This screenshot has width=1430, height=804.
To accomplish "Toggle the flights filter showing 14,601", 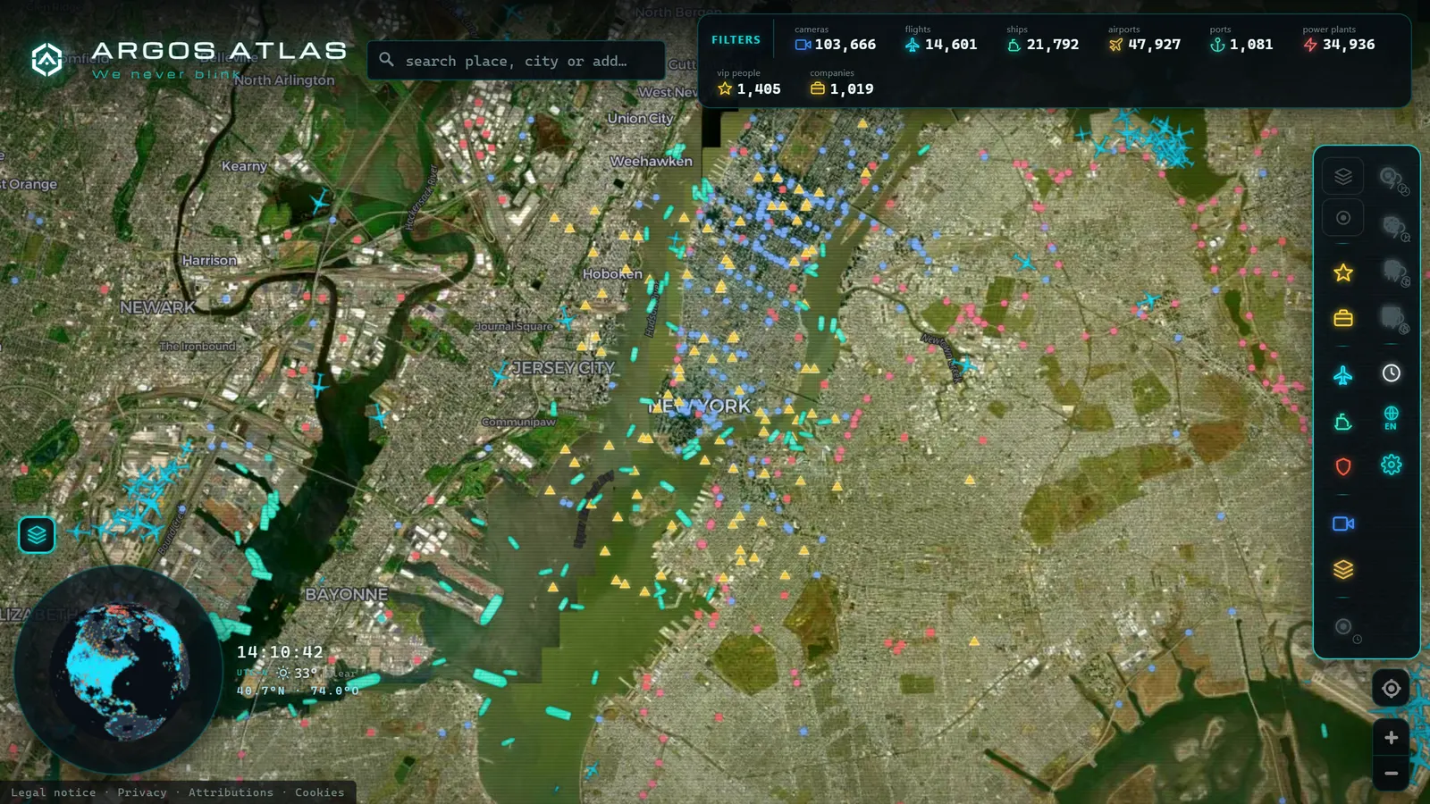I will [x=941, y=38].
